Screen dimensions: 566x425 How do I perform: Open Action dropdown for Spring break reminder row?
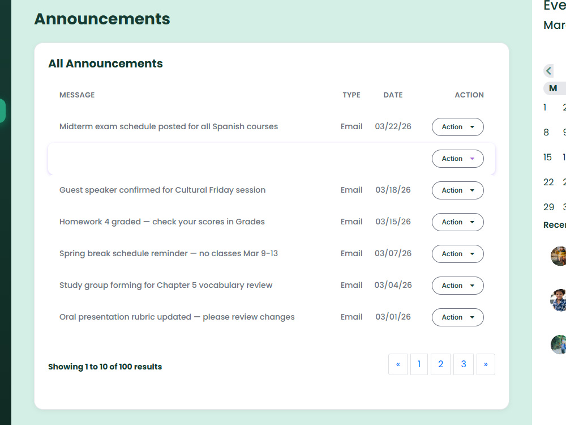coord(458,254)
